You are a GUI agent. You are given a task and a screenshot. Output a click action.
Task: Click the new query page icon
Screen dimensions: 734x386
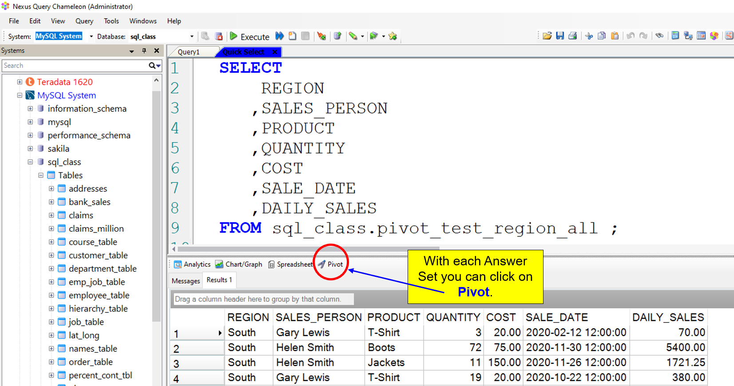tap(292, 36)
